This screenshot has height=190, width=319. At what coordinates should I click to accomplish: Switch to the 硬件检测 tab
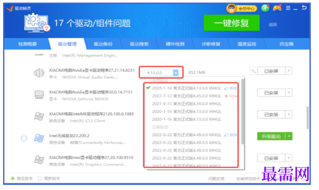(x=175, y=44)
